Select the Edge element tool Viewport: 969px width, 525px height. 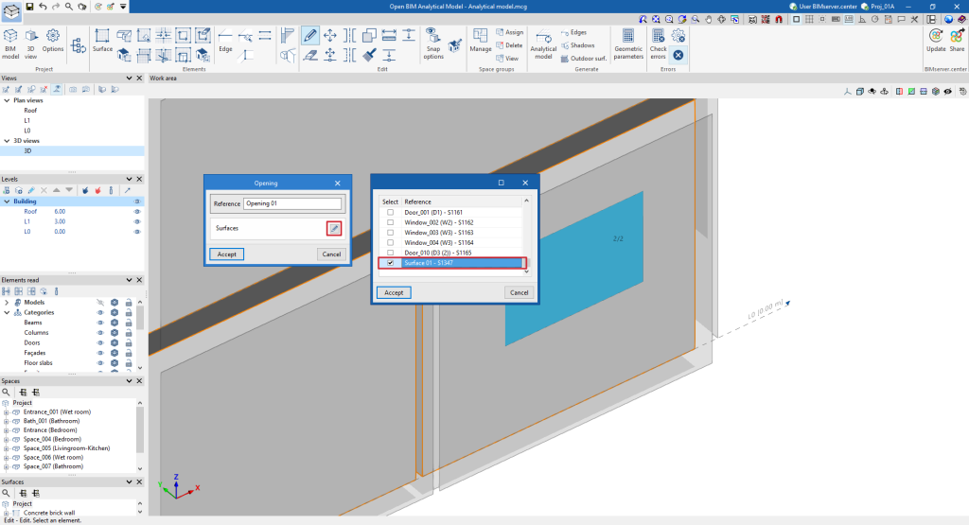point(225,41)
